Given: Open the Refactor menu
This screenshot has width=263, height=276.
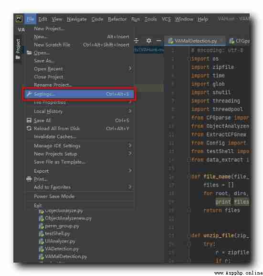Looking at the screenshot, I should click(117, 19).
